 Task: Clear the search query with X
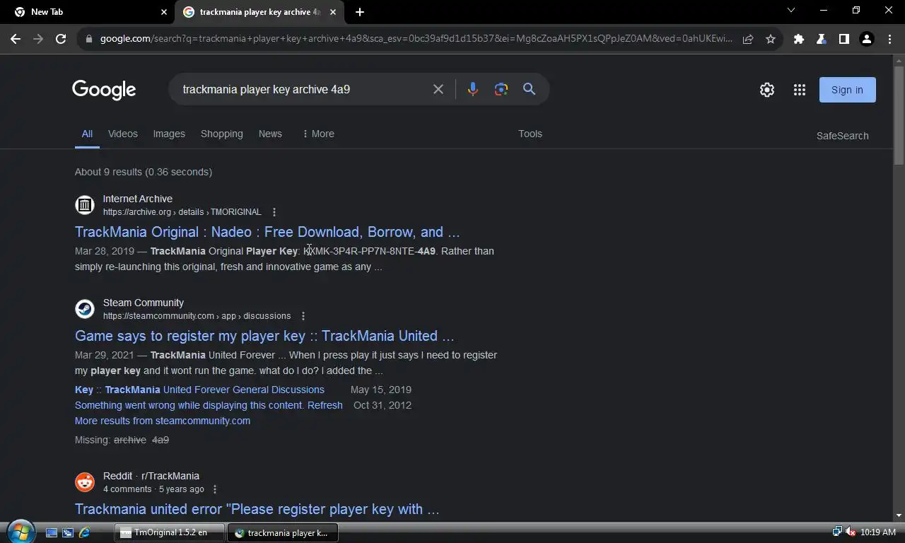pyautogui.click(x=438, y=89)
